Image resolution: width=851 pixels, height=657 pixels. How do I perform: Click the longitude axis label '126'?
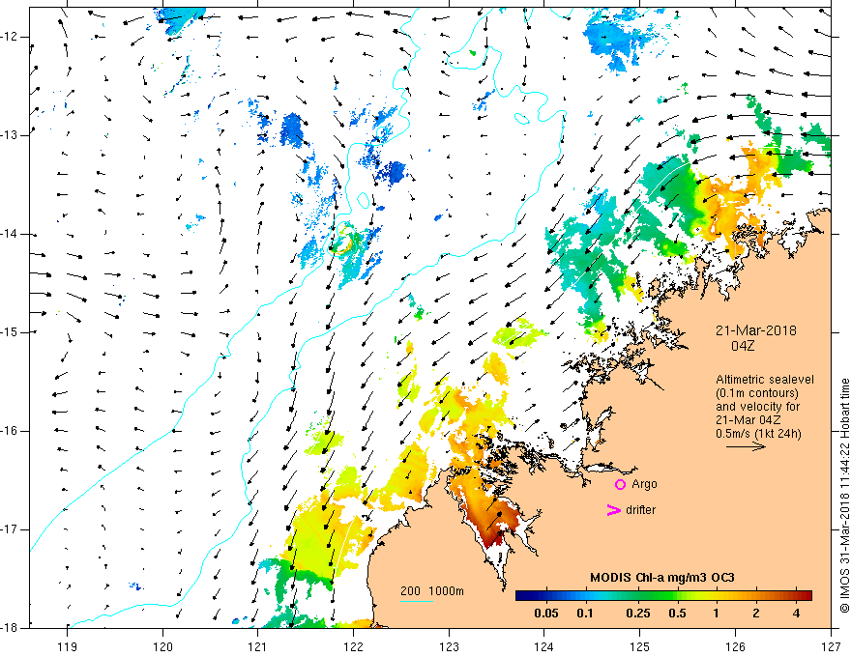coord(735,646)
